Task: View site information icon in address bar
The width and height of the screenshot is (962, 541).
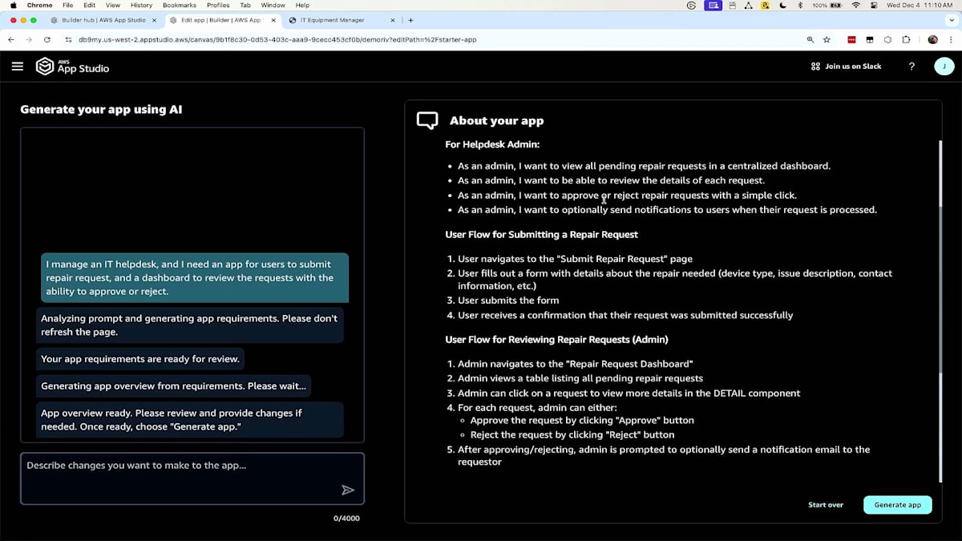Action: (x=68, y=39)
